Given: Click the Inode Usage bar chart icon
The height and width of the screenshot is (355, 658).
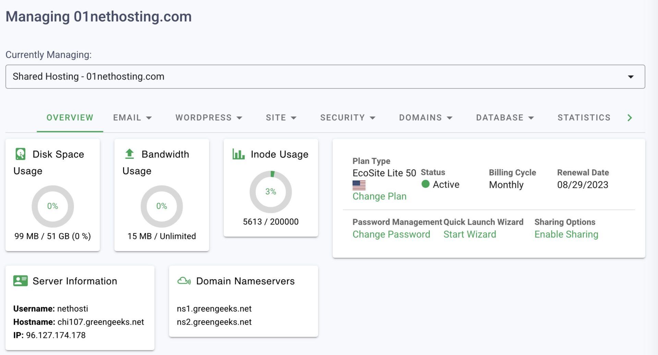Looking at the screenshot, I should [x=239, y=154].
